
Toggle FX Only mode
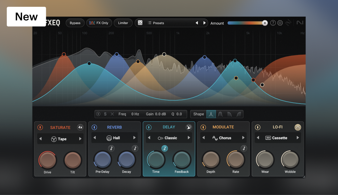point(99,23)
